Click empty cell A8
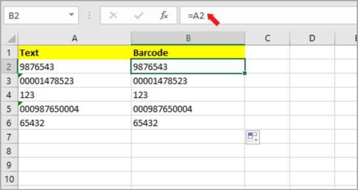The width and height of the screenshot is (358, 190). pyautogui.click(x=75, y=151)
